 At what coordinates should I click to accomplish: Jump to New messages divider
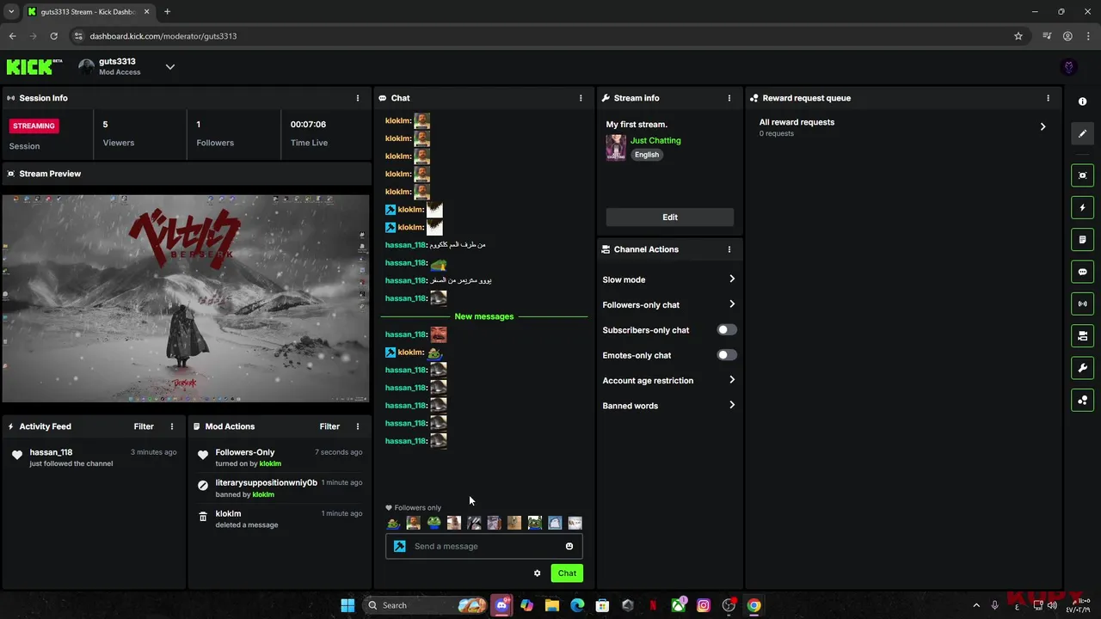point(483,316)
